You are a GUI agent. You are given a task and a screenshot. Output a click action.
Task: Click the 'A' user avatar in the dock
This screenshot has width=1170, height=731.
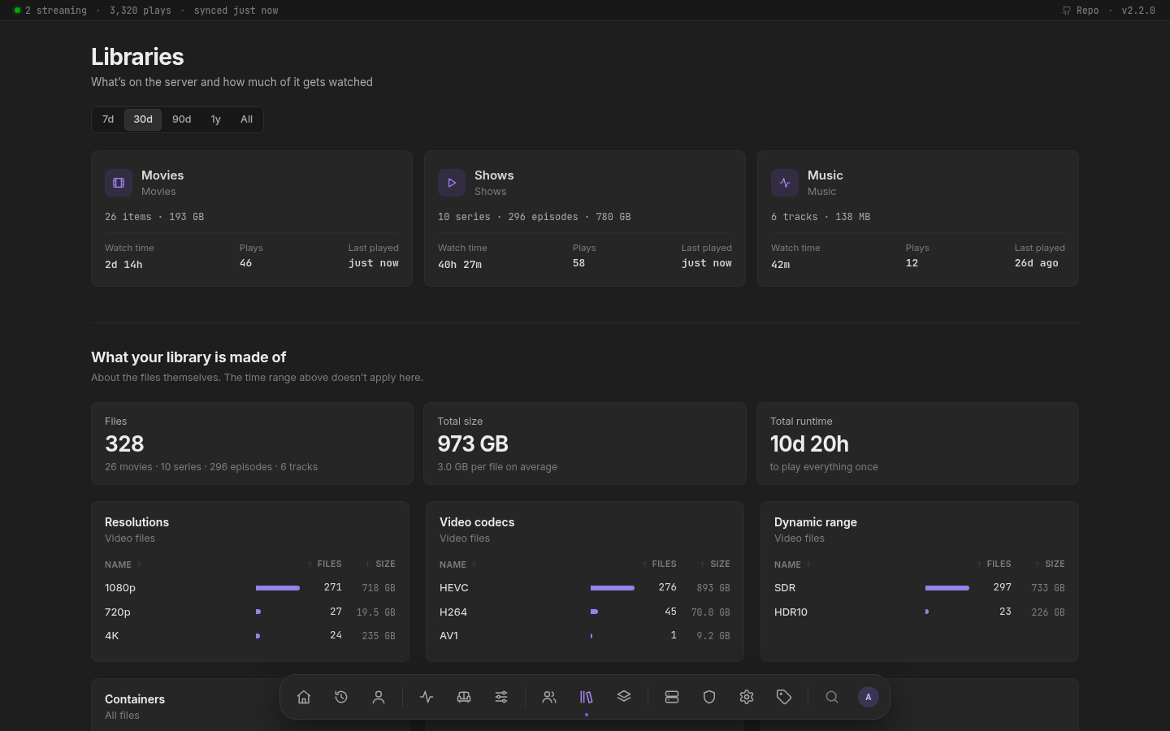(x=869, y=697)
